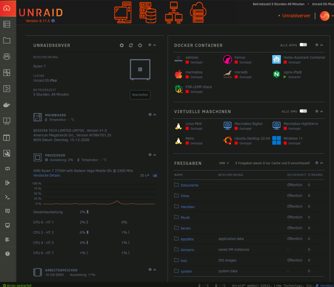Open the 30 s graph interval dropdown

[x=144, y=175]
